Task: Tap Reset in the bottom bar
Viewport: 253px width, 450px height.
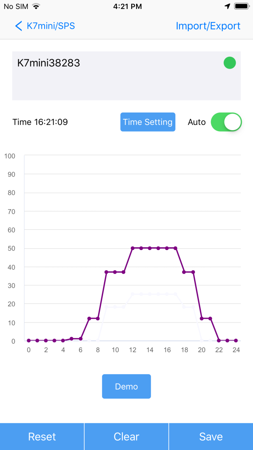Action: [x=42, y=436]
